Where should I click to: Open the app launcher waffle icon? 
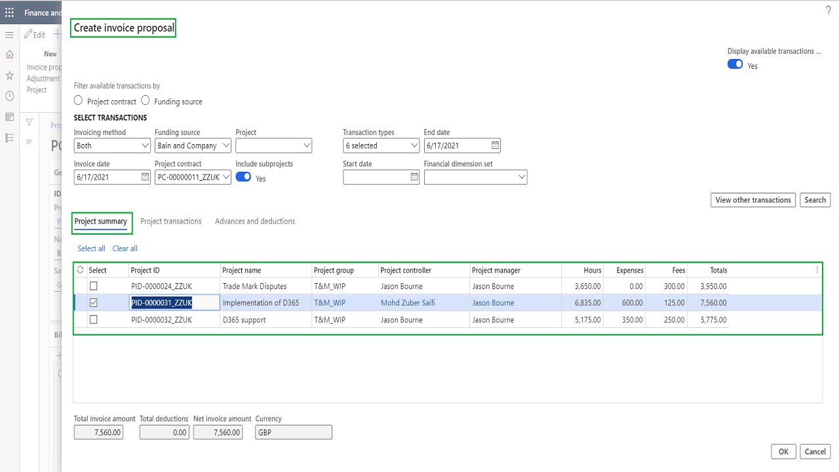click(9, 12)
